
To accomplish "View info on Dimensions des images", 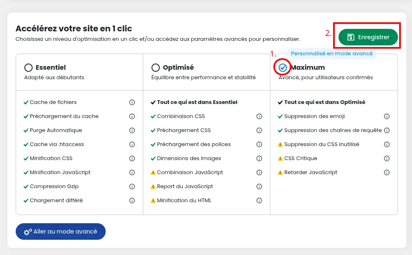I will [x=259, y=158].
